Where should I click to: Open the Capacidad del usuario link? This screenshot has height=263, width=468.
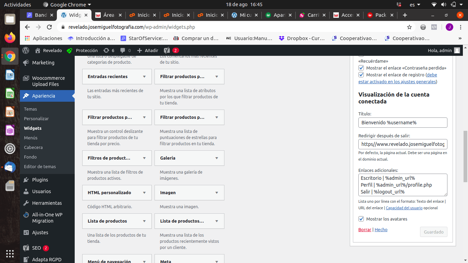404,208
